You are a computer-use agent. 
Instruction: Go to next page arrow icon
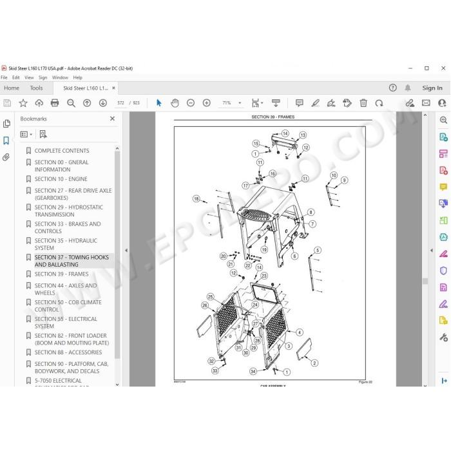click(103, 102)
